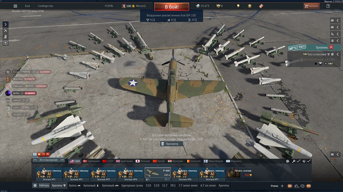Click the Просмотр camouflage preview button

click(x=171, y=144)
